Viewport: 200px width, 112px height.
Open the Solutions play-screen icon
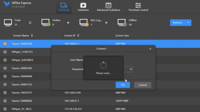click(83, 5)
